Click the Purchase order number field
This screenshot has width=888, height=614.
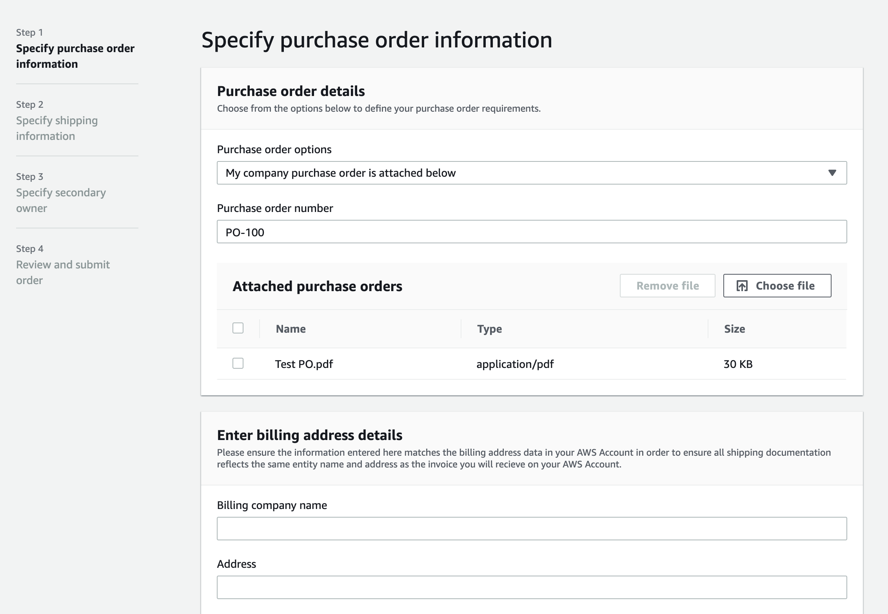(x=532, y=232)
